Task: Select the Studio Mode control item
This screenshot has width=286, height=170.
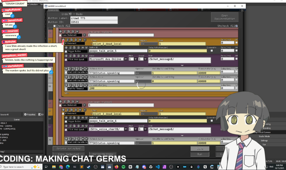Action: point(264,136)
